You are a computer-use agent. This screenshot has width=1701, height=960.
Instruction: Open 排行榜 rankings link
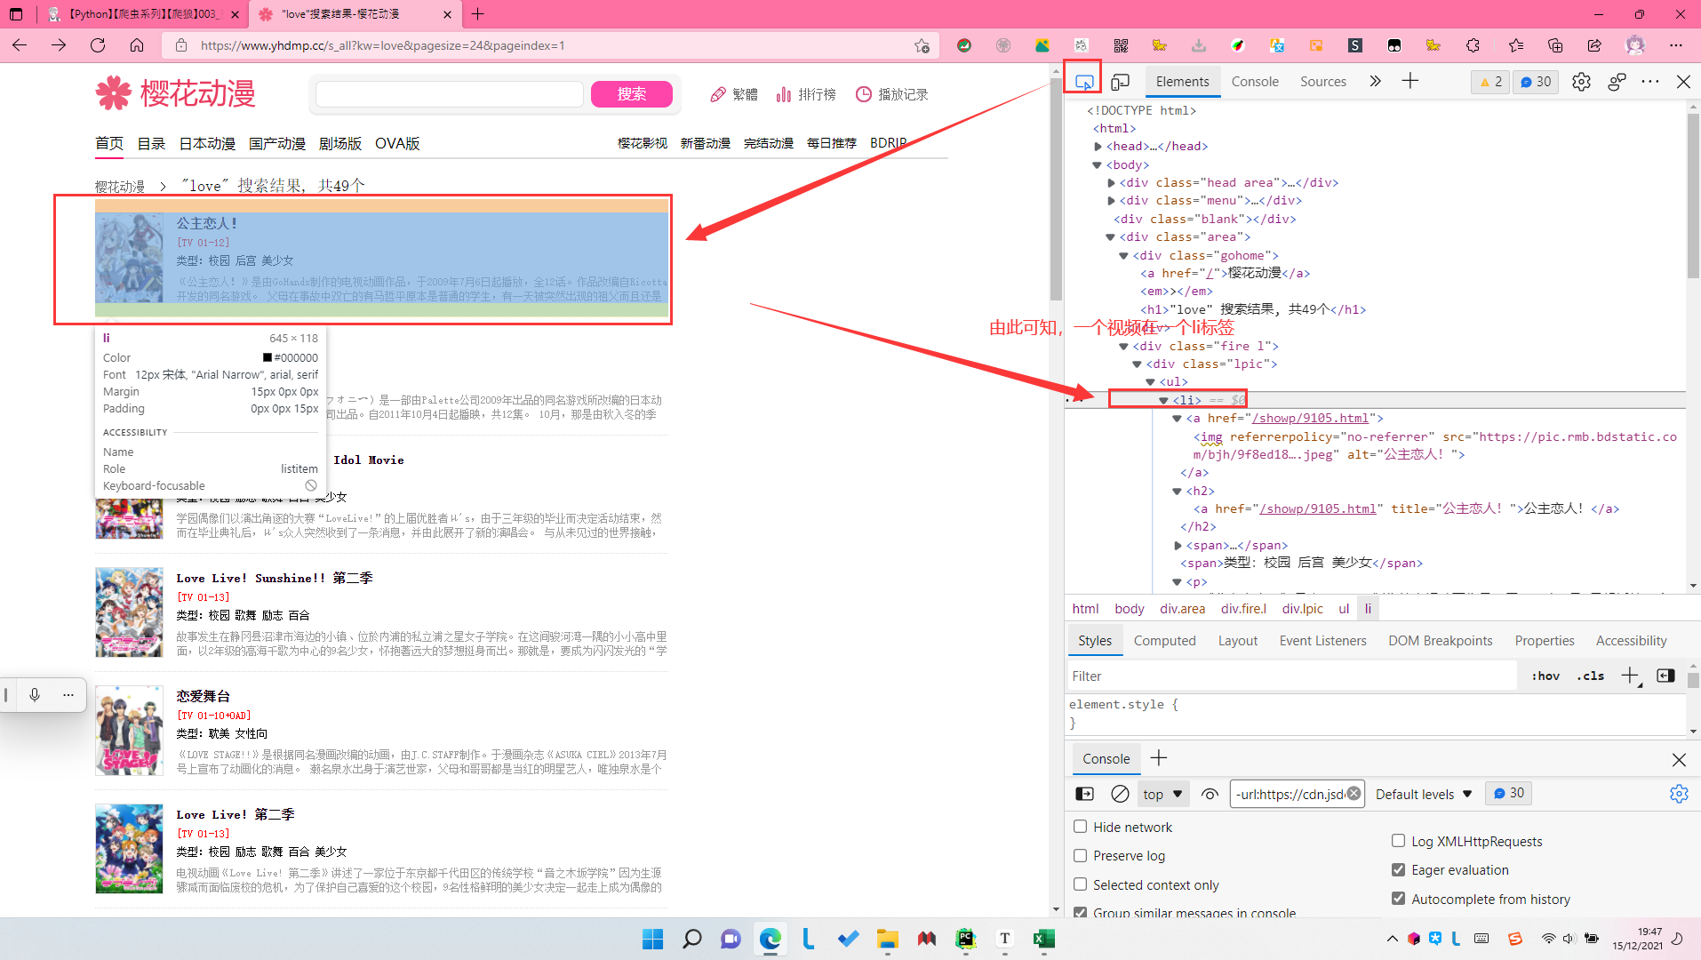[x=806, y=94]
